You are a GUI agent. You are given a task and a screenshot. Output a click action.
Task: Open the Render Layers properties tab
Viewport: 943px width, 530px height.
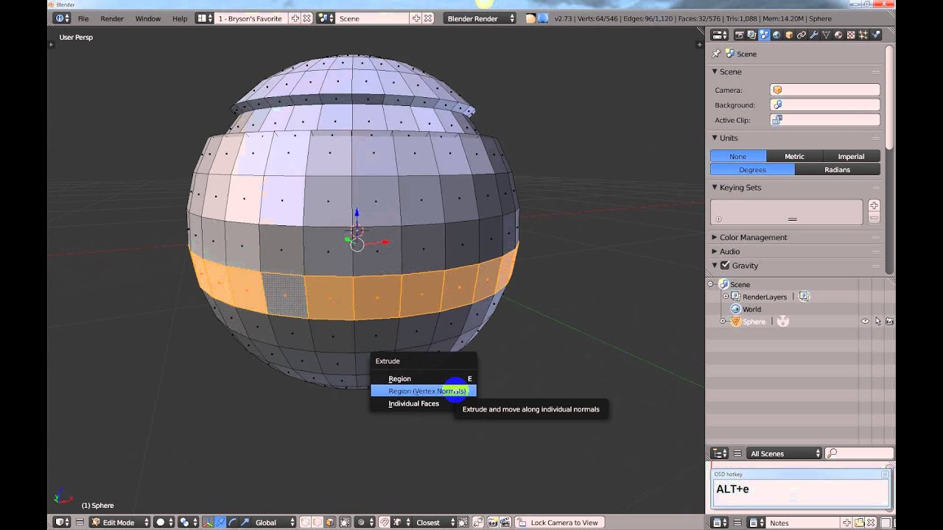click(x=751, y=35)
